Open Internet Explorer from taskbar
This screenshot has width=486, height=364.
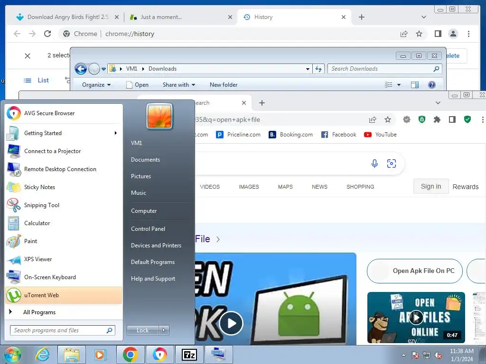pyautogui.click(x=42, y=355)
